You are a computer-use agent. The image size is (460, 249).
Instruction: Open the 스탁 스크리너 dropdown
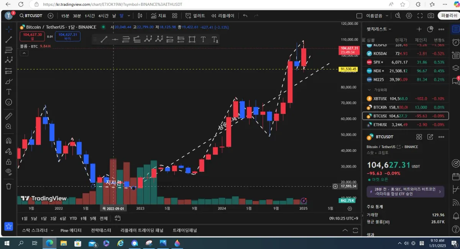37,230
